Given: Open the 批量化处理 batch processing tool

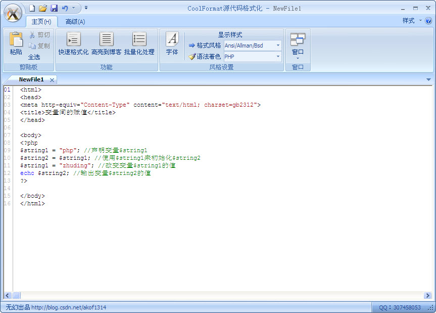Looking at the screenshot, I should point(139,44).
